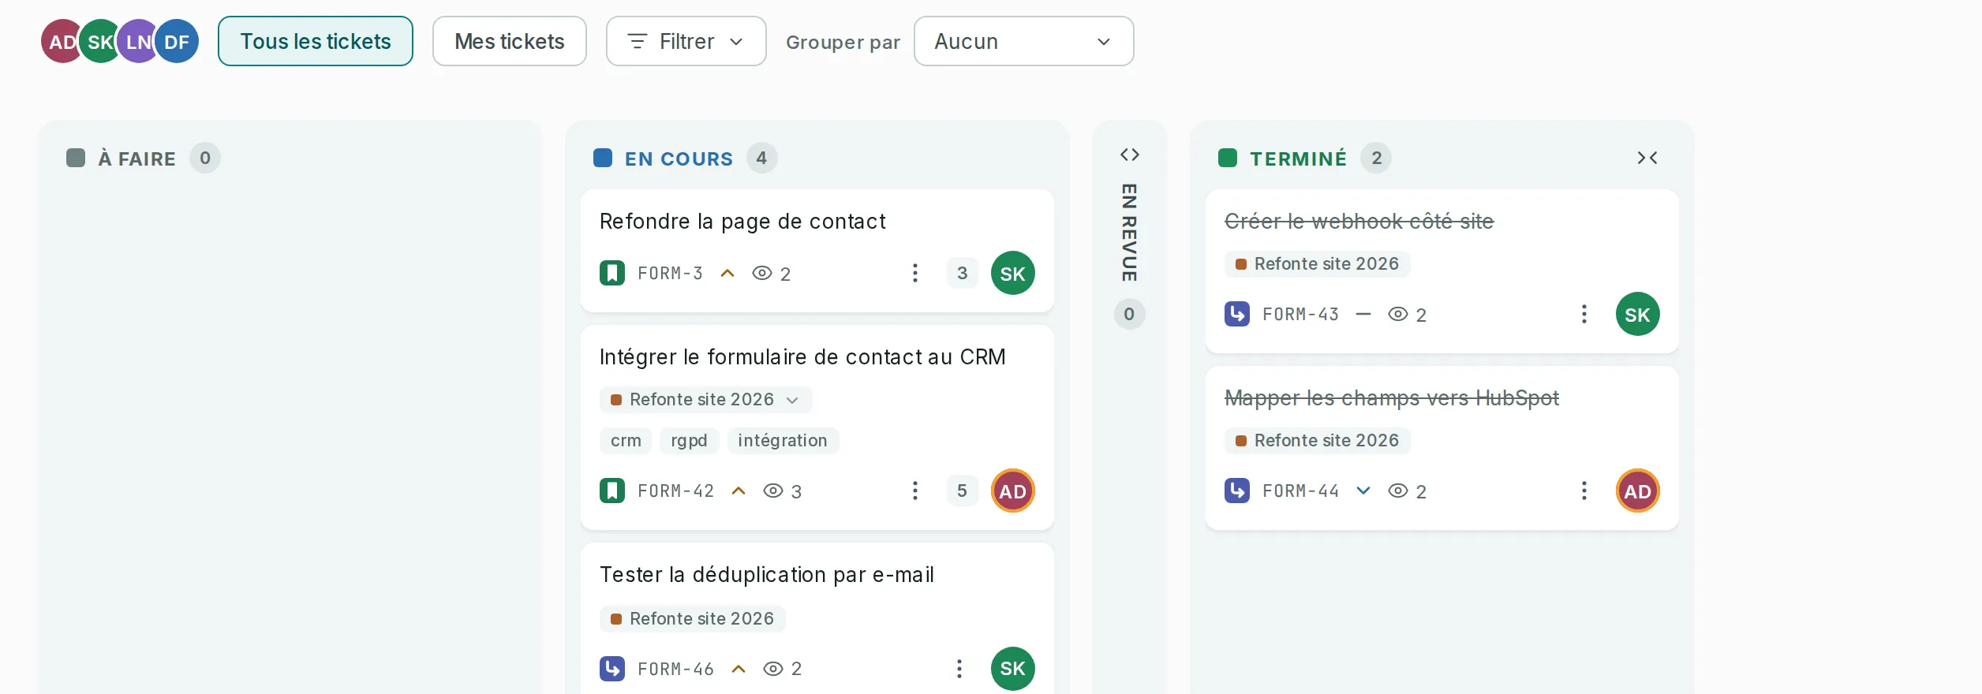
Task: Click the story type icon of FORM-42
Action: point(612,491)
